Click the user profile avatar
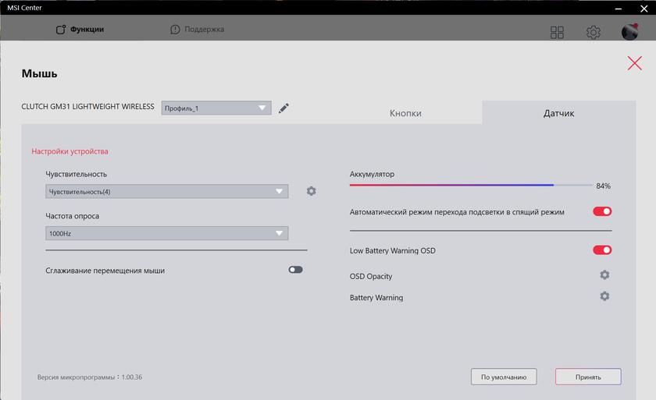Viewport: 656px width, 400px height. (629, 32)
